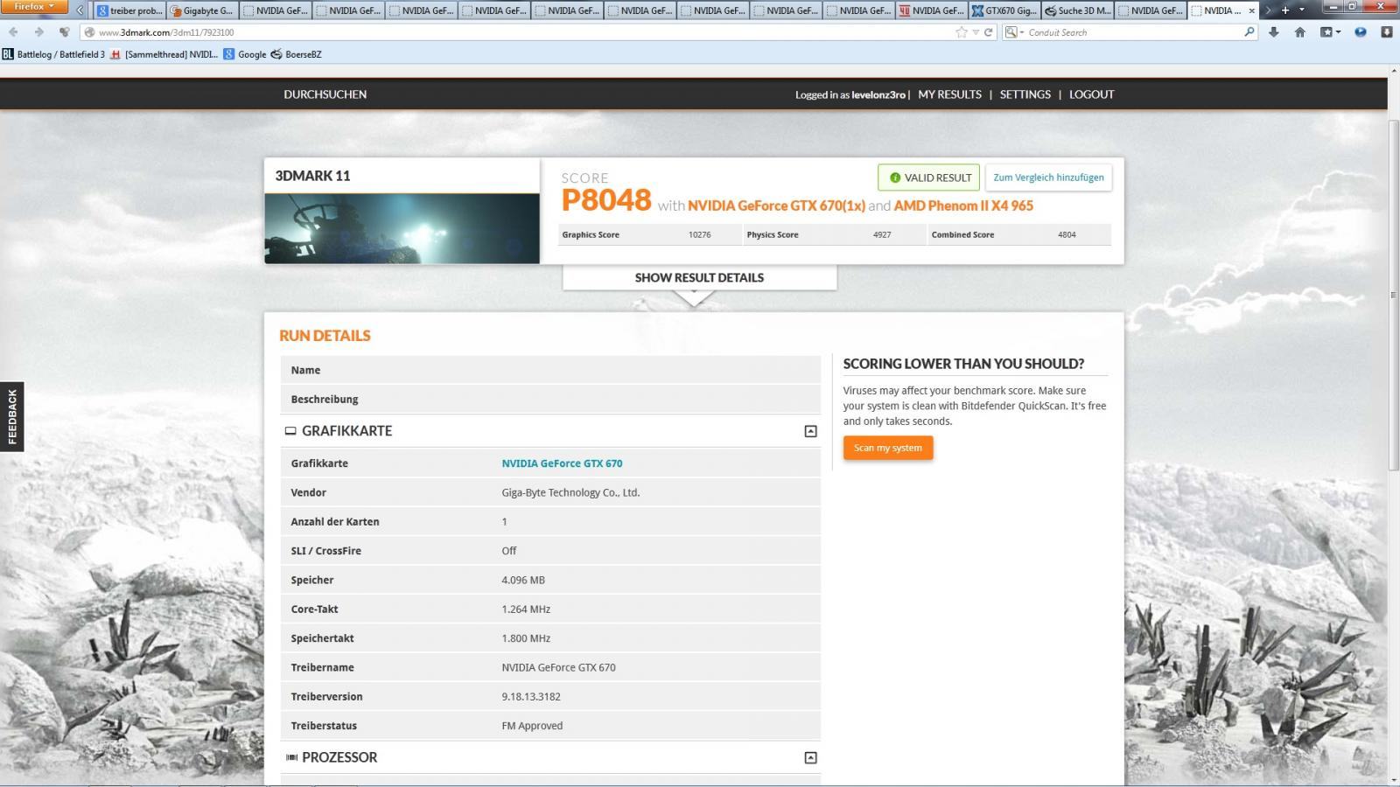Click the browser forward arrow

point(38,32)
